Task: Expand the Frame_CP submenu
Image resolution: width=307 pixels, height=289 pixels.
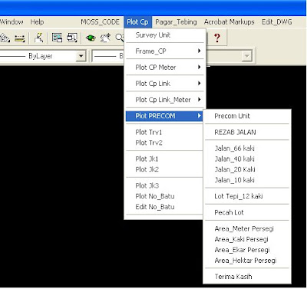Action: point(165,51)
